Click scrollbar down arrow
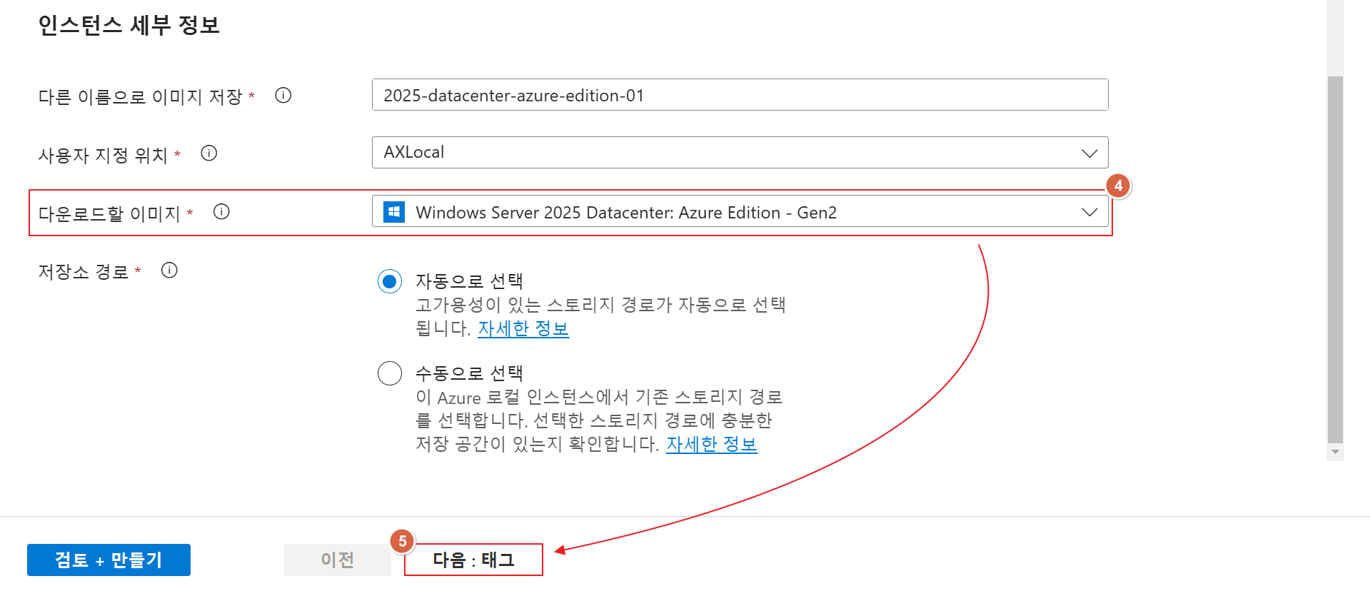 1335,453
